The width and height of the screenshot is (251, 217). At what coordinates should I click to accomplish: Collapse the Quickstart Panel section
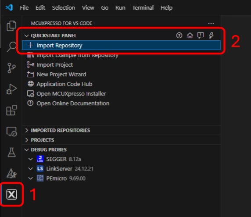27,36
